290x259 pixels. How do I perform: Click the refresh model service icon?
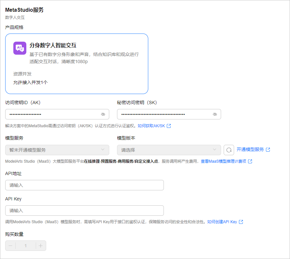tap(229, 150)
